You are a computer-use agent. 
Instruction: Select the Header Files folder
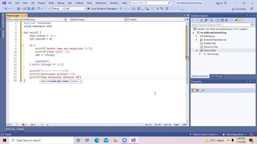[x=210, y=43]
